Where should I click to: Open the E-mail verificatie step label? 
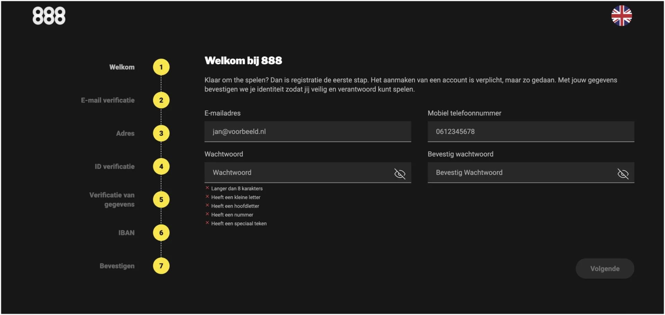click(x=108, y=100)
